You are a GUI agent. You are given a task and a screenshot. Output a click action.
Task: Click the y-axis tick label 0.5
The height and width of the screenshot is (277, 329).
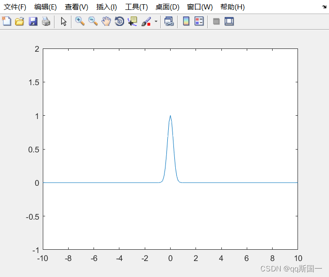34,150
